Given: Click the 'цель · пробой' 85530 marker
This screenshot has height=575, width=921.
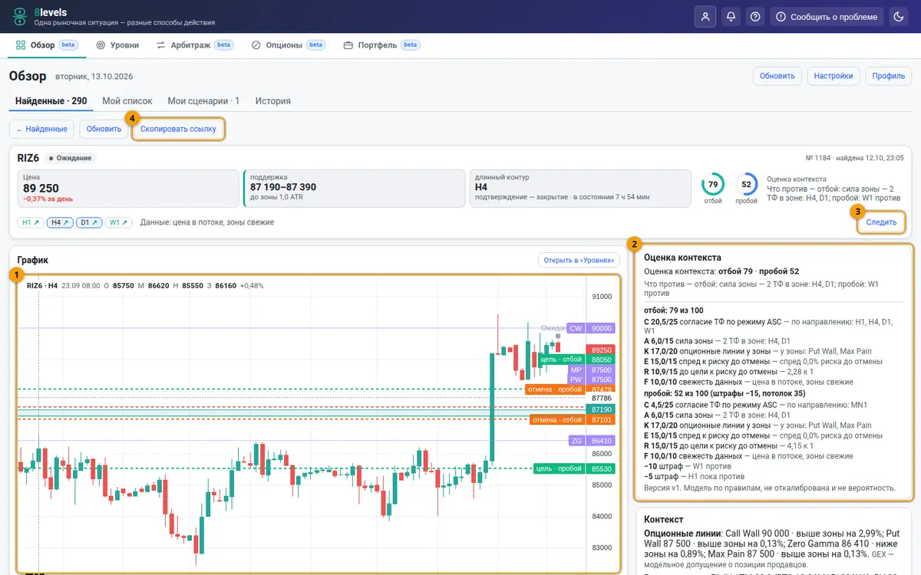Looking at the screenshot, I should click(x=574, y=468).
